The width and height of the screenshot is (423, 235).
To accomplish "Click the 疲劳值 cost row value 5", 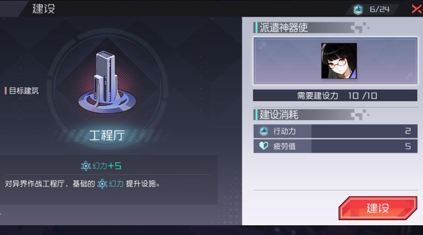I will coord(408,146).
